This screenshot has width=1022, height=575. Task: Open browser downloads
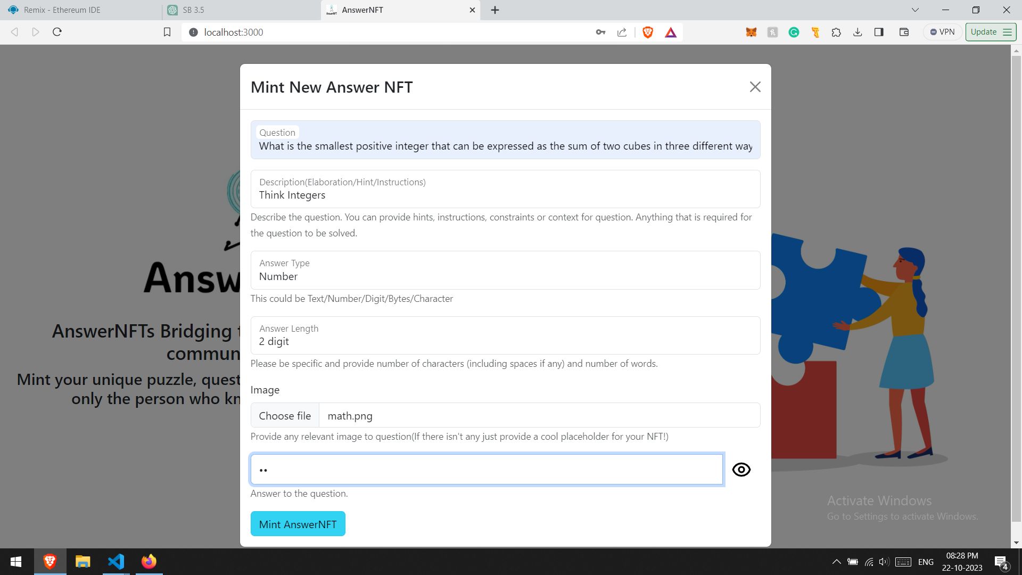click(x=858, y=32)
